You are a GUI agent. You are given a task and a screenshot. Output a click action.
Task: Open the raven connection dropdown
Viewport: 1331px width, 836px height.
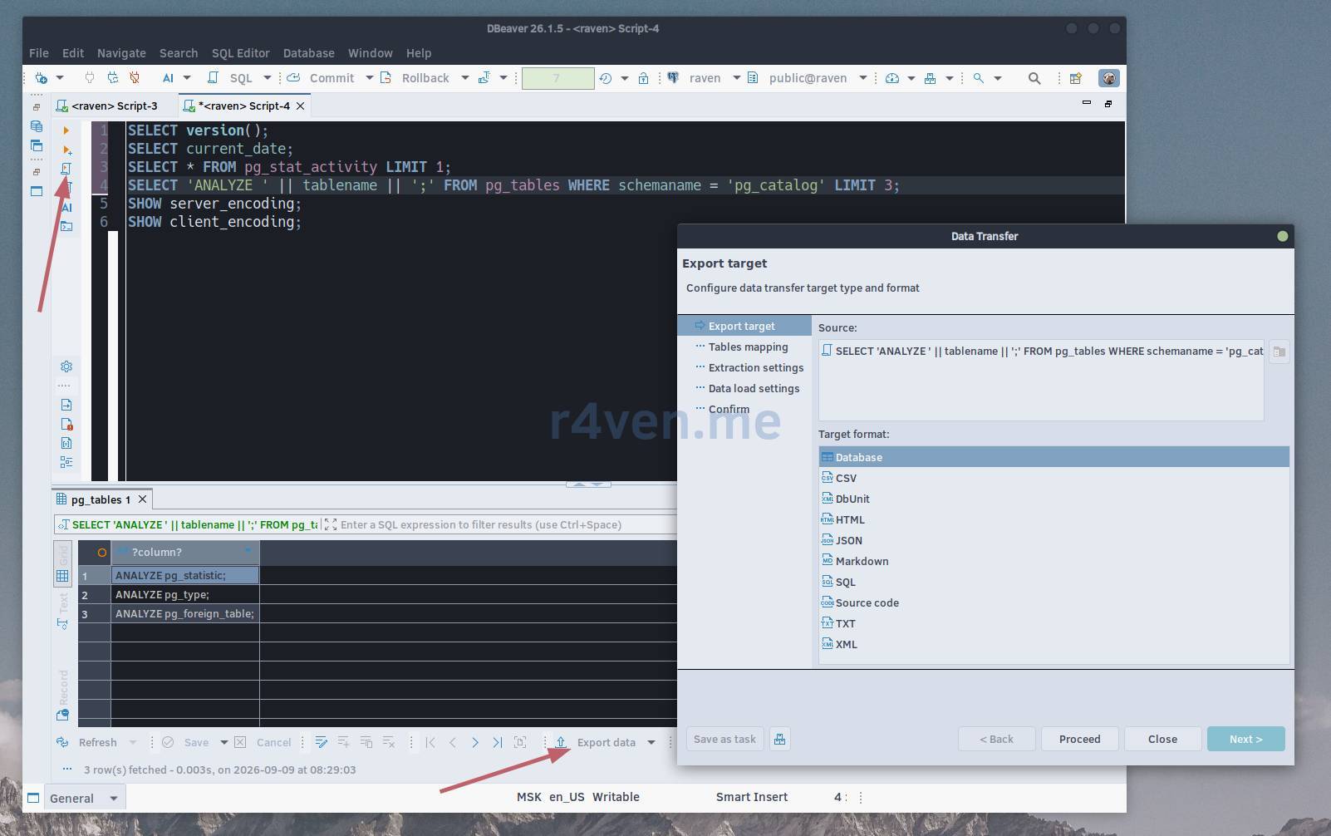coord(736,78)
